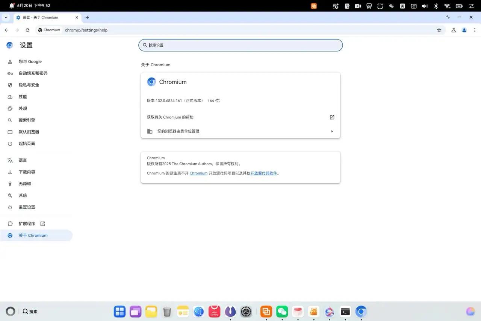The image size is (481, 321).
Task: Open 起始页面 settings section
Action: (36, 144)
